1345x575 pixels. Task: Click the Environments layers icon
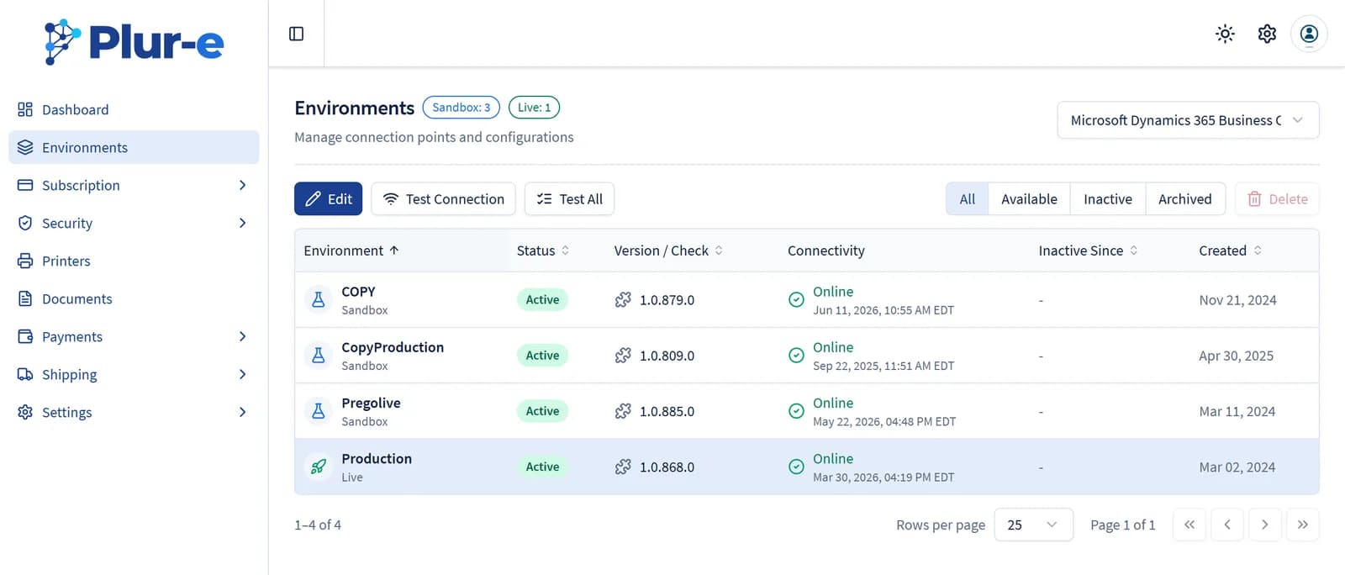pos(25,147)
